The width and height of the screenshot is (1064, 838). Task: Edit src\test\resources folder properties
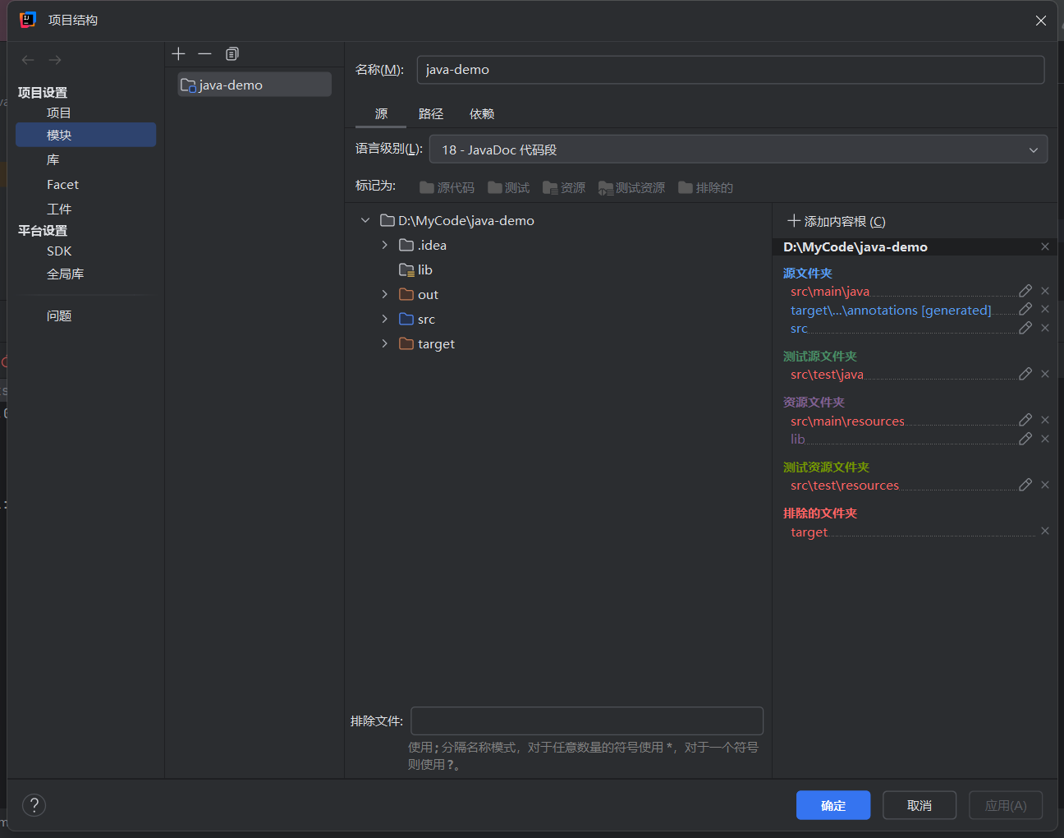[1025, 485]
